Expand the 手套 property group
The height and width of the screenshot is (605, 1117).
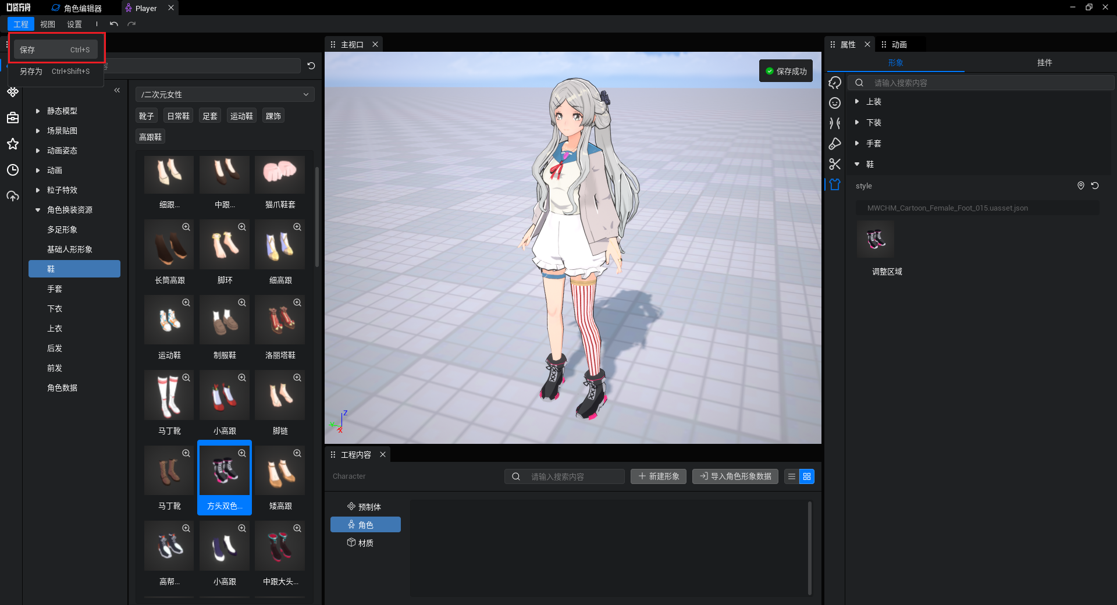857,143
